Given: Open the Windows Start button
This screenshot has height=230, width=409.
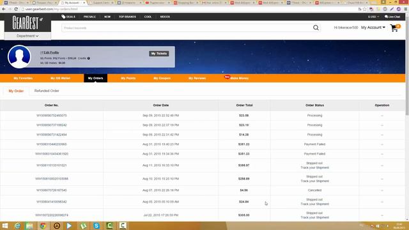Looking at the screenshot, I should pos(4,226).
